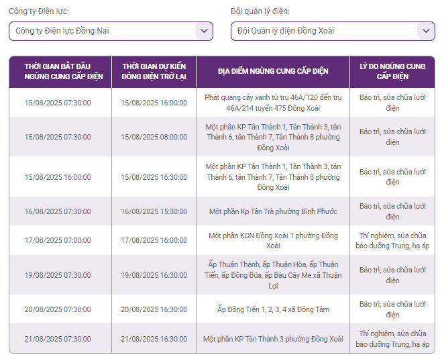Select the Một phần Kp Tân Trà location
442x359 pixels.
tap(273, 211)
